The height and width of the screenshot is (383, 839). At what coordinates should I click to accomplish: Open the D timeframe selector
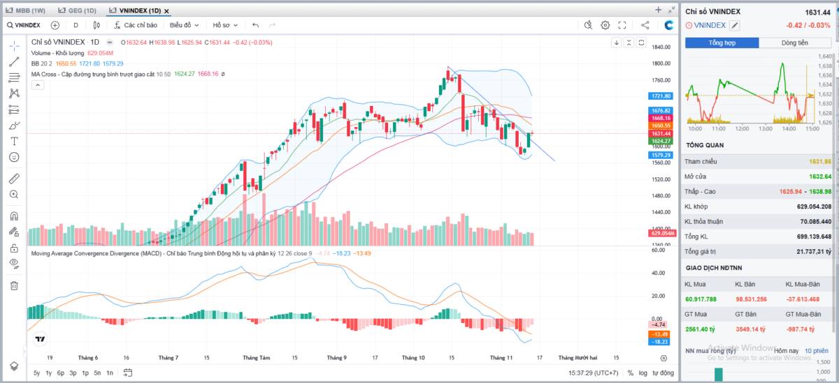coord(76,25)
